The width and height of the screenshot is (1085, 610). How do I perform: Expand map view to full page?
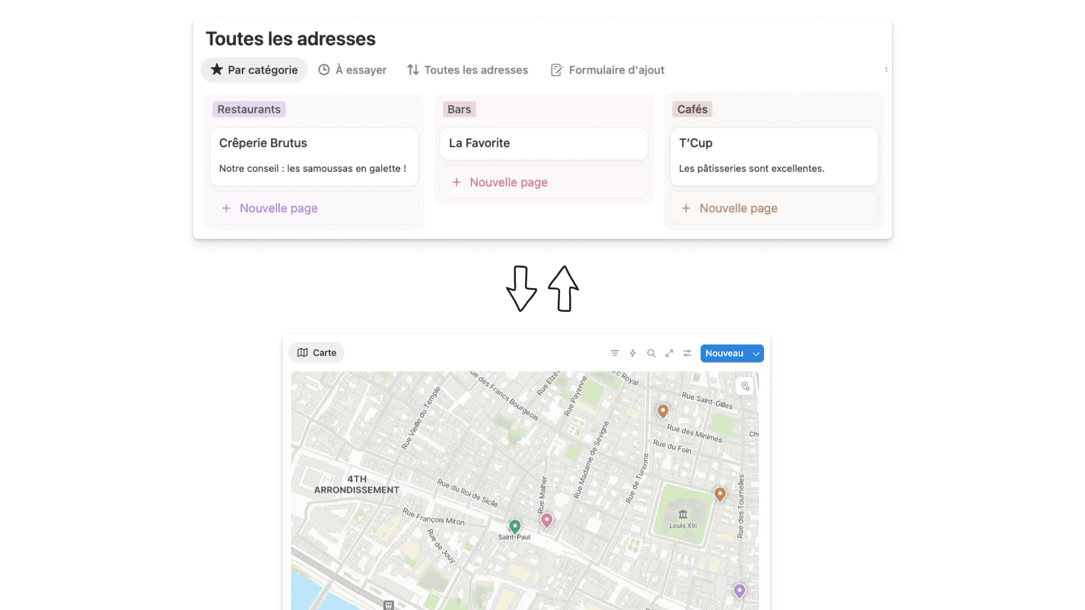tap(669, 353)
